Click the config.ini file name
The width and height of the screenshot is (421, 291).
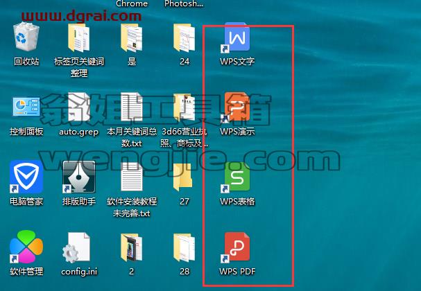pos(79,272)
